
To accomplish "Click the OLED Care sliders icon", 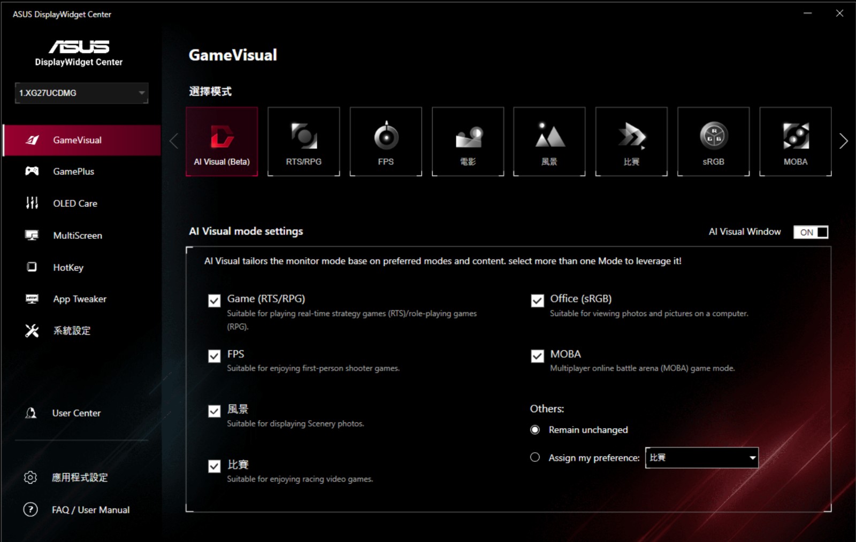I will coord(32,203).
